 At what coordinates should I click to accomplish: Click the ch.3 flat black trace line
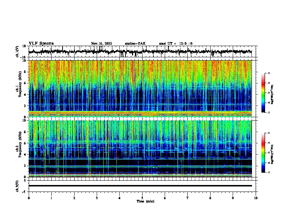click(x=140, y=186)
